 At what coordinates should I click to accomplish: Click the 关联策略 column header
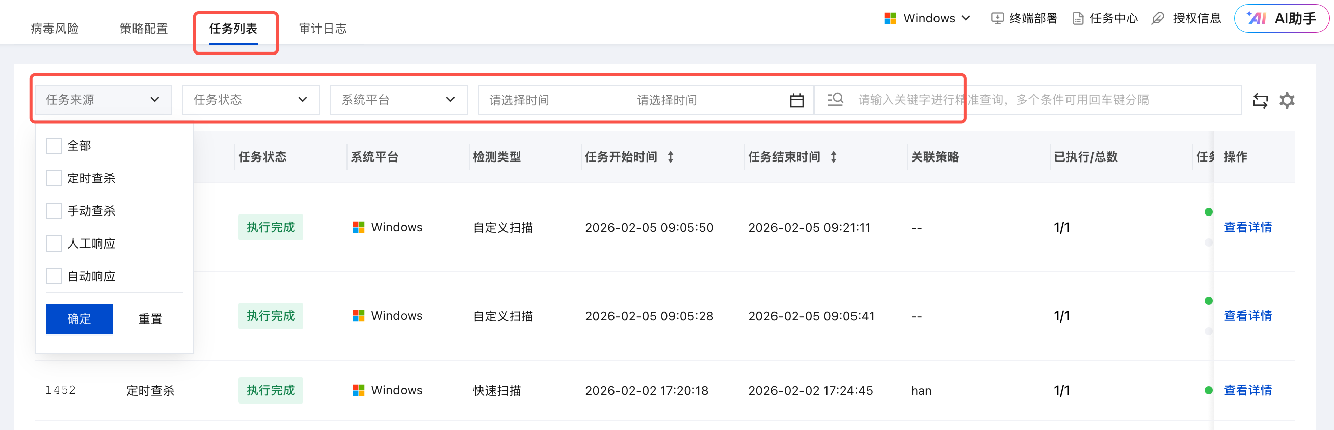click(935, 157)
